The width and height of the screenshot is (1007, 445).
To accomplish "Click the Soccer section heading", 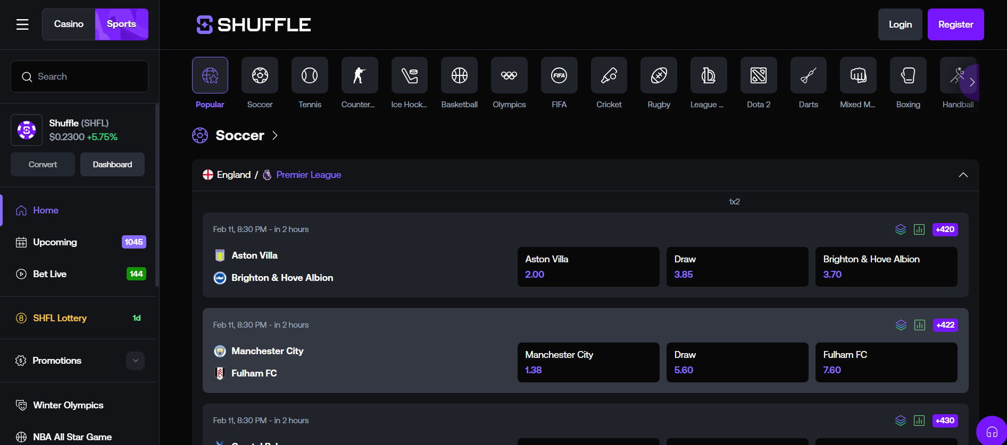I will pos(240,135).
